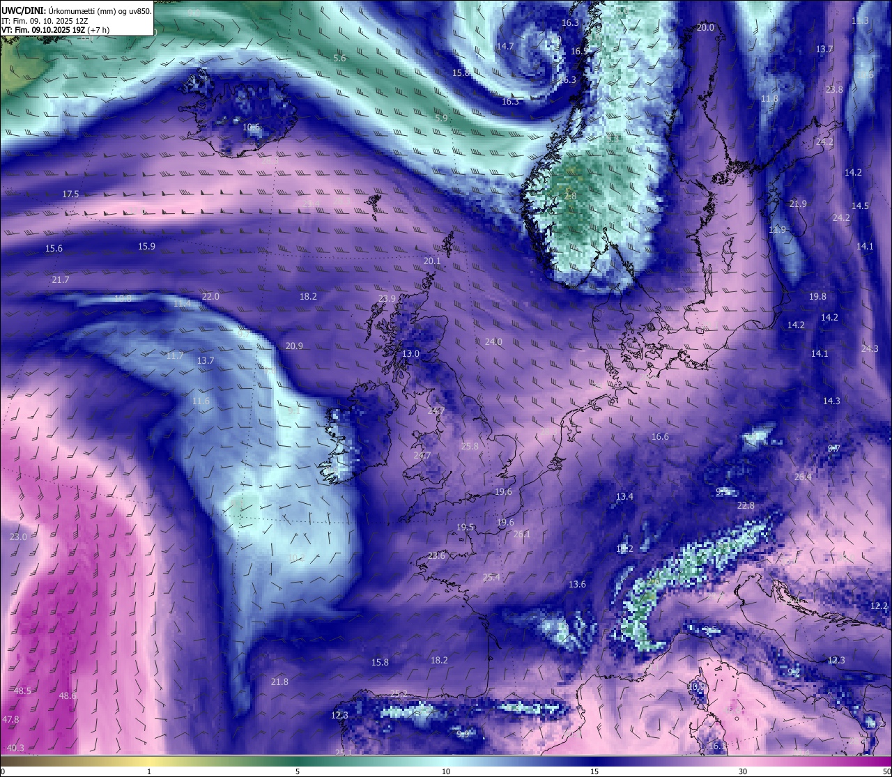
Task: Click the 2.8 value over southern Norway
Action: pyautogui.click(x=570, y=197)
